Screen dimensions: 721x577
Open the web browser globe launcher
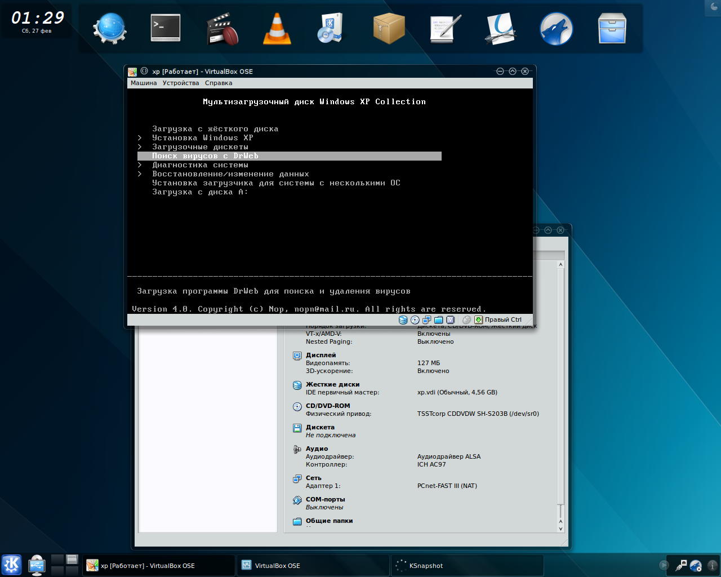click(110, 28)
